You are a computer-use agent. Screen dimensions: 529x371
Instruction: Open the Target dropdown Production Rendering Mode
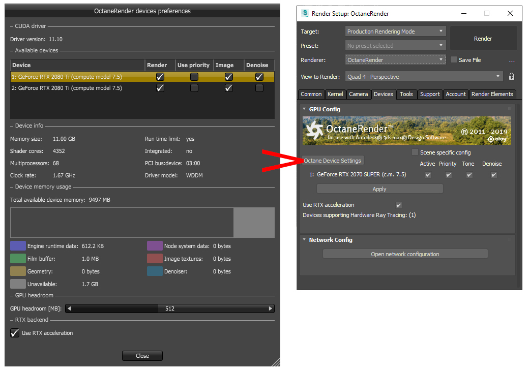pos(395,32)
